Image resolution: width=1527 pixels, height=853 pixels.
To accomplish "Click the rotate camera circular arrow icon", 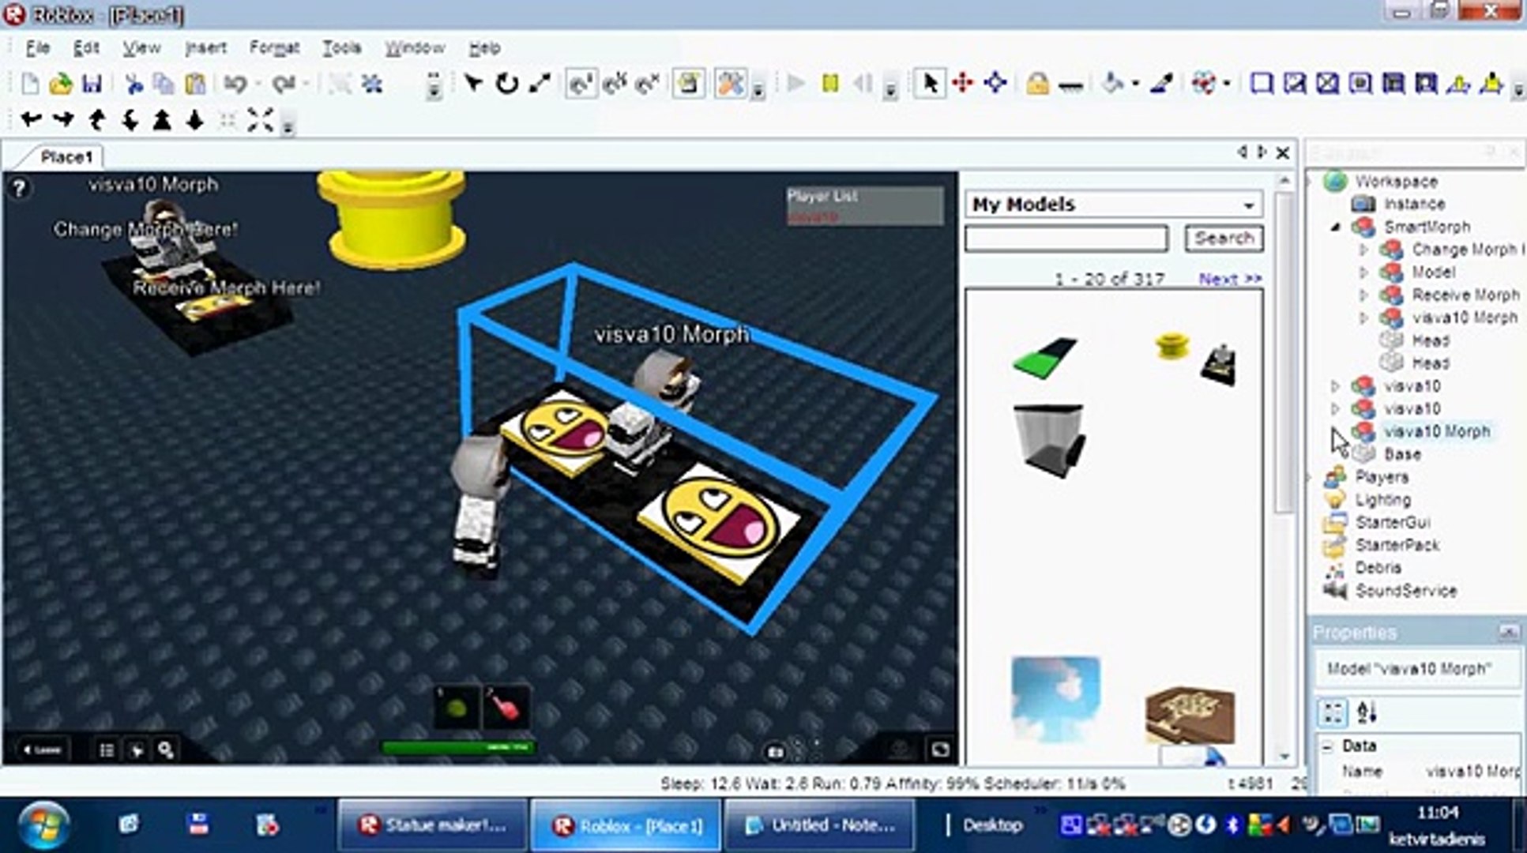I will (x=506, y=84).
